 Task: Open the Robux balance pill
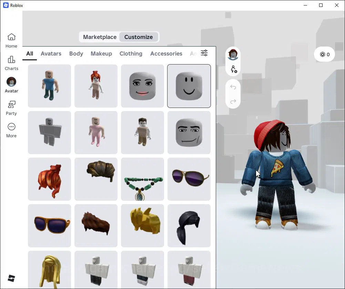pos(325,54)
